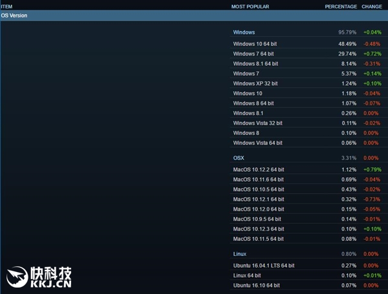Click the CHANGE column header
The height and width of the screenshot is (294, 388).
click(x=372, y=6)
